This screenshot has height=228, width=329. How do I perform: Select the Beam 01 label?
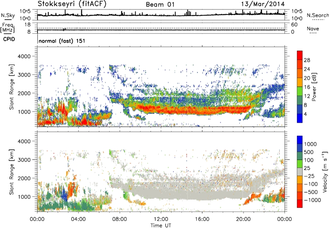point(160,5)
